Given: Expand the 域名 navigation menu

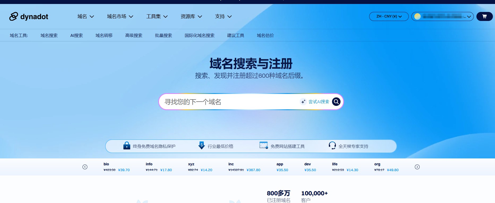Looking at the screenshot, I should click(85, 16).
